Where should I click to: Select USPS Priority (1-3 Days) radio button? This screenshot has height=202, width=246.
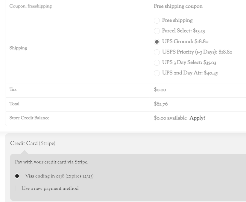(x=157, y=52)
